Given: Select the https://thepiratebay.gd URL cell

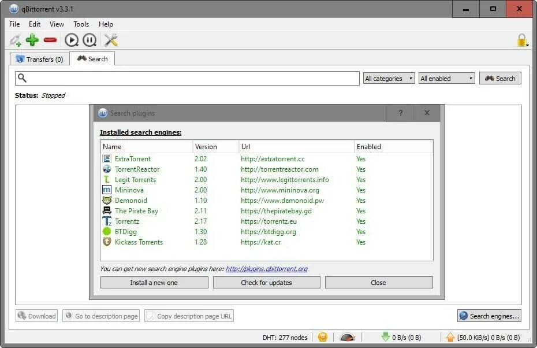Looking at the screenshot, I should pyautogui.click(x=276, y=211).
